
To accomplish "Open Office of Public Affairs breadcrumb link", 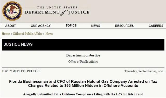I will [x=28, y=34].
